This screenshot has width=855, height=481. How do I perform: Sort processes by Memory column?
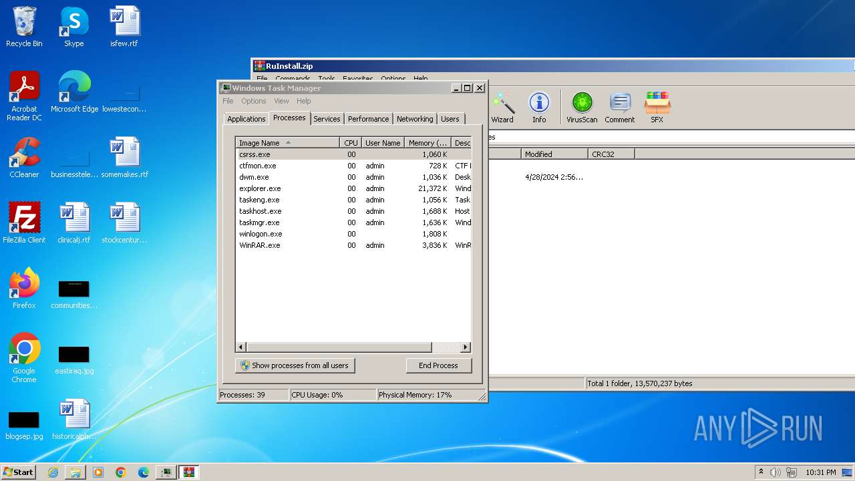tap(428, 143)
